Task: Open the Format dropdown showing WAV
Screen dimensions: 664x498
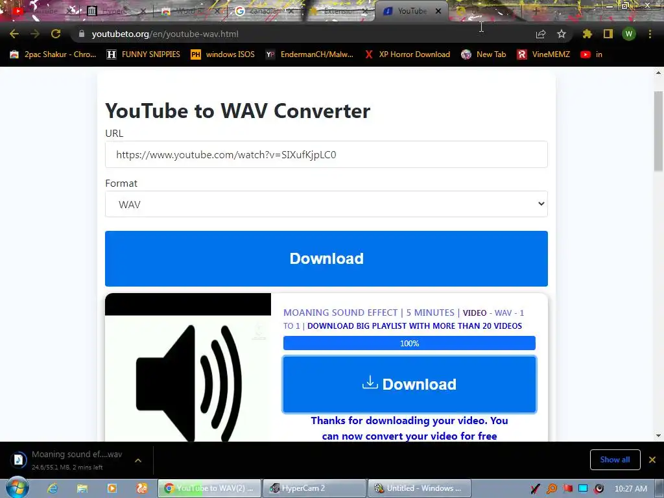Action: coord(326,204)
